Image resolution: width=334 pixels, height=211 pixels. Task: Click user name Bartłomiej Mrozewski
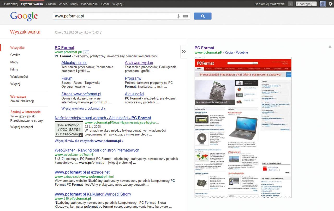[x=270, y=4]
